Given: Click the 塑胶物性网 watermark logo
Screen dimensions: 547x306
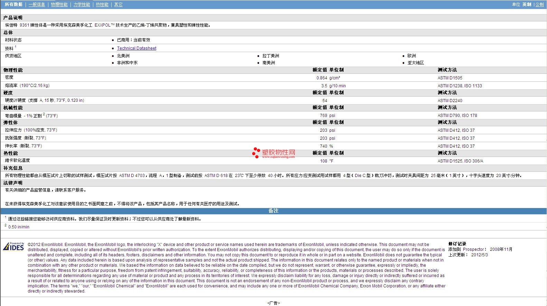Looking at the screenshot, I should (274, 153).
